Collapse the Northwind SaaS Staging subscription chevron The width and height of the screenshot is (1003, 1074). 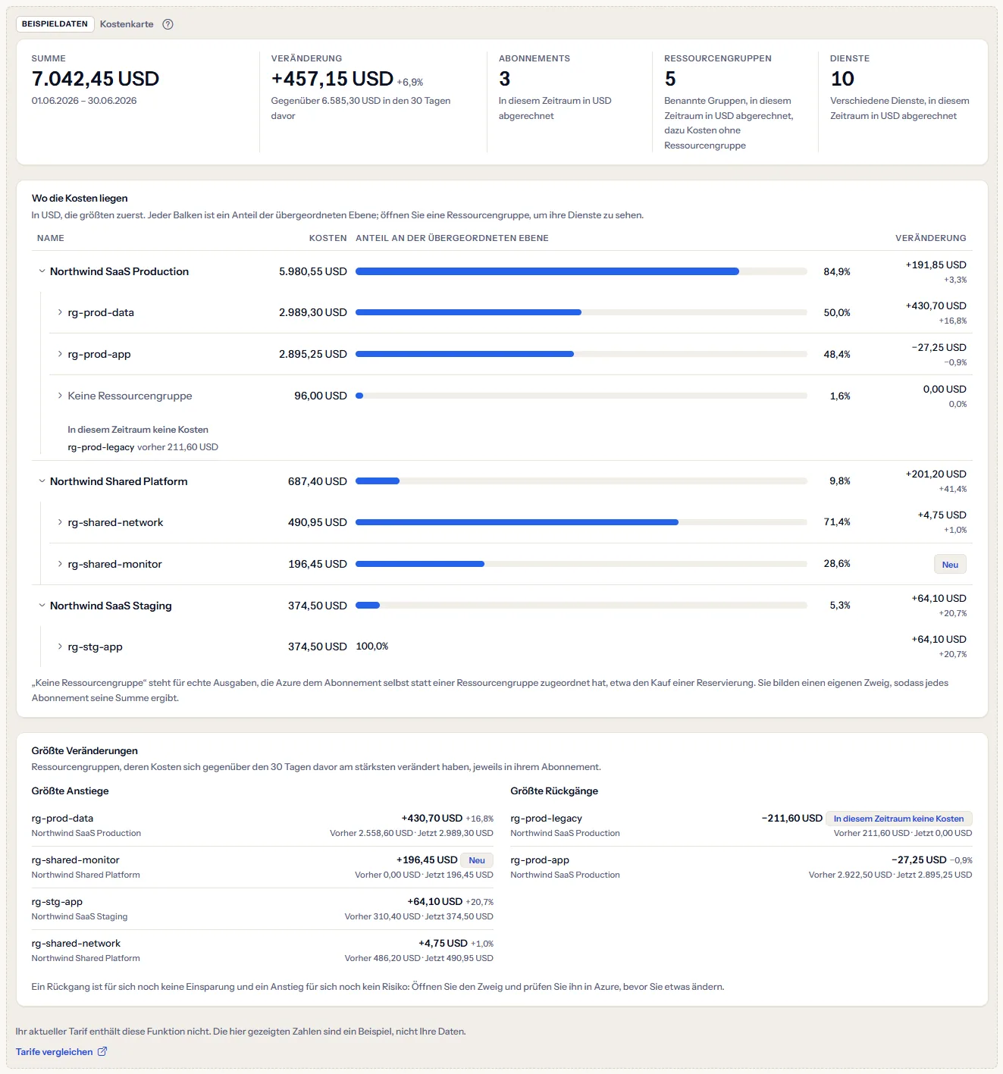(42, 606)
